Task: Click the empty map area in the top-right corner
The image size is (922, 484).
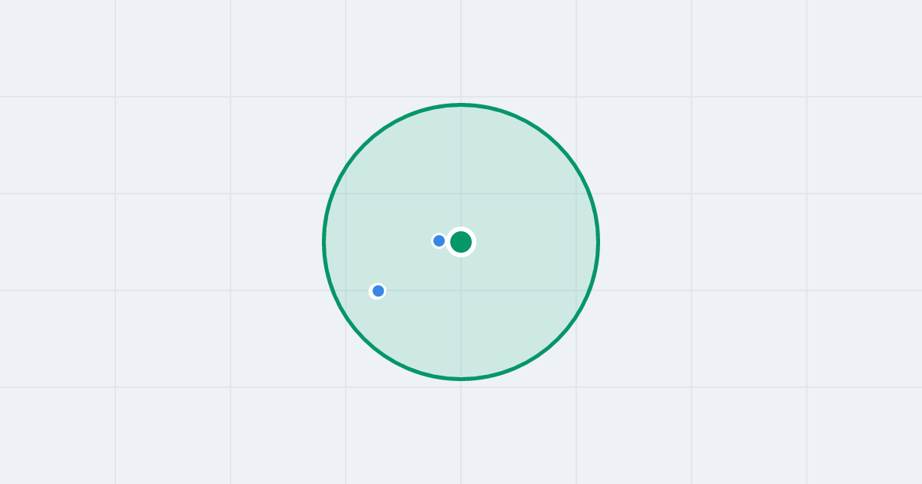Action: click(x=864, y=48)
